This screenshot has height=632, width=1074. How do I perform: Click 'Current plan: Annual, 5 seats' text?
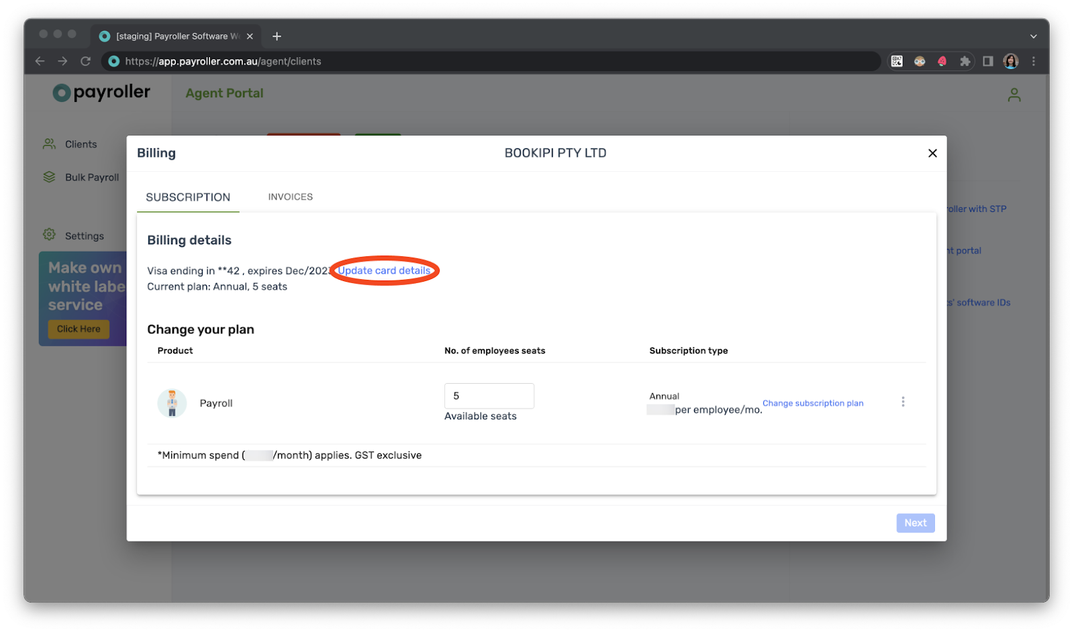(217, 286)
